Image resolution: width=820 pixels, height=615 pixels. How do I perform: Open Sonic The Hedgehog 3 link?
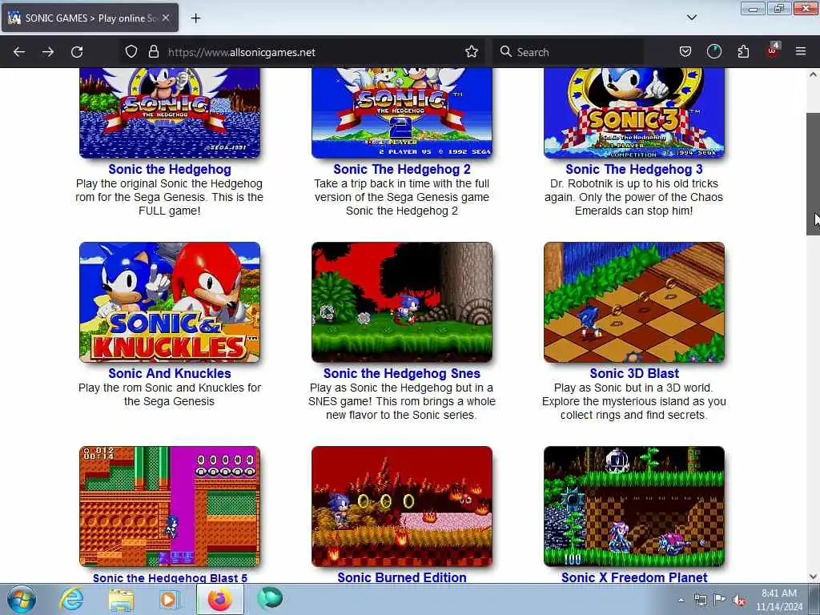coord(634,170)
